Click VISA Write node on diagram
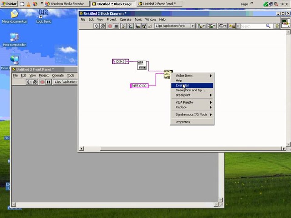The image size is (291, 218). [167, 74]
